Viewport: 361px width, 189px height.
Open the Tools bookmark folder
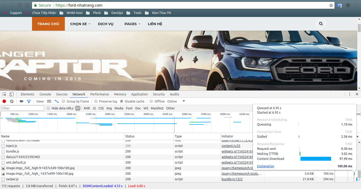click(x=134, y=13)
